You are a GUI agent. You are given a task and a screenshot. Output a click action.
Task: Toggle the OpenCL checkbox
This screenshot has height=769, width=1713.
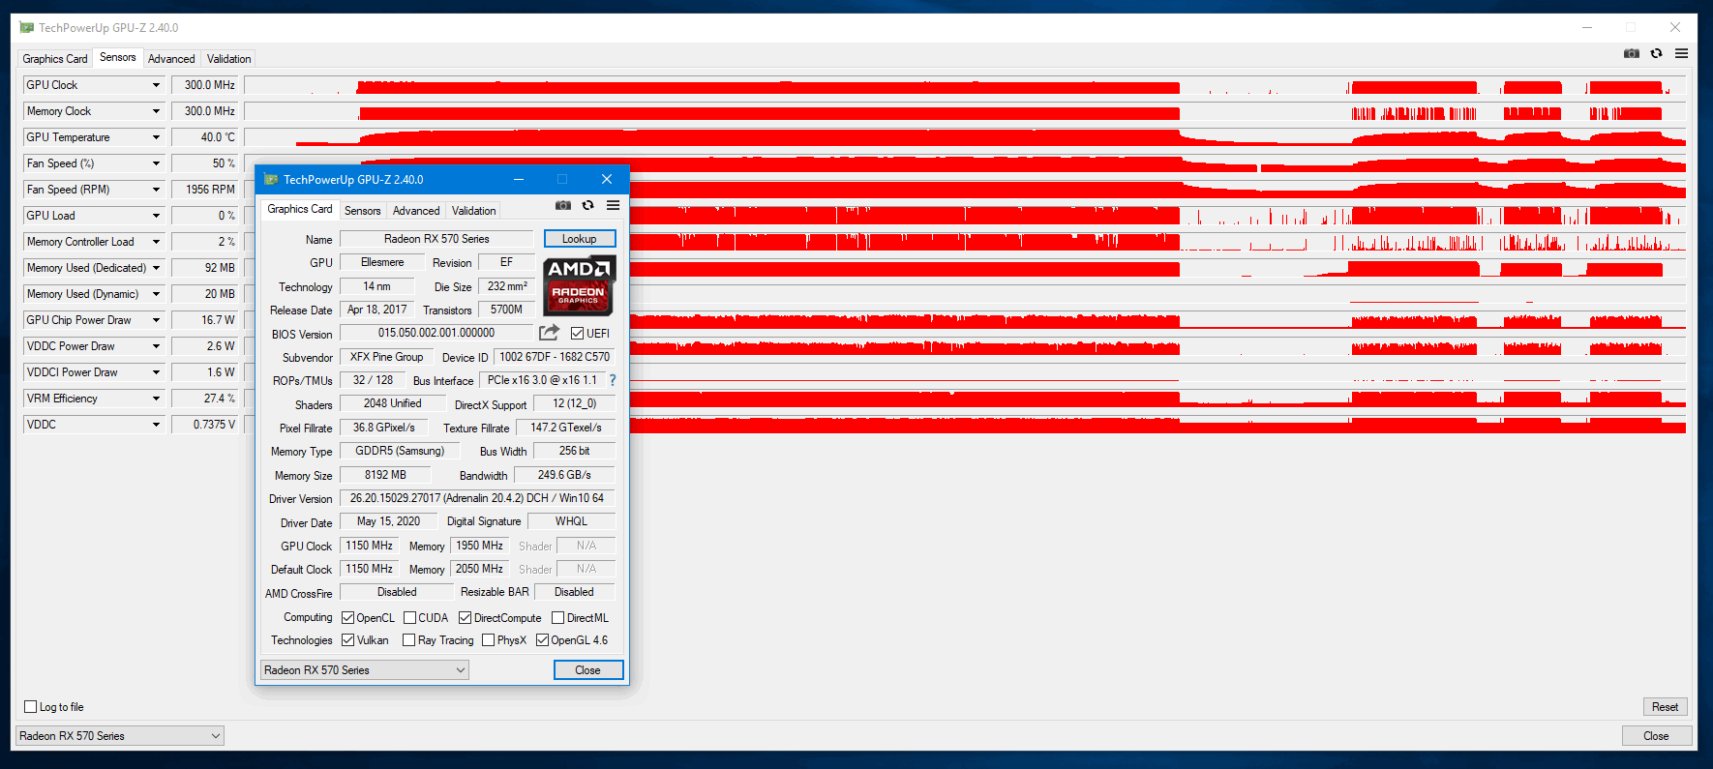(x=347, y=617)
